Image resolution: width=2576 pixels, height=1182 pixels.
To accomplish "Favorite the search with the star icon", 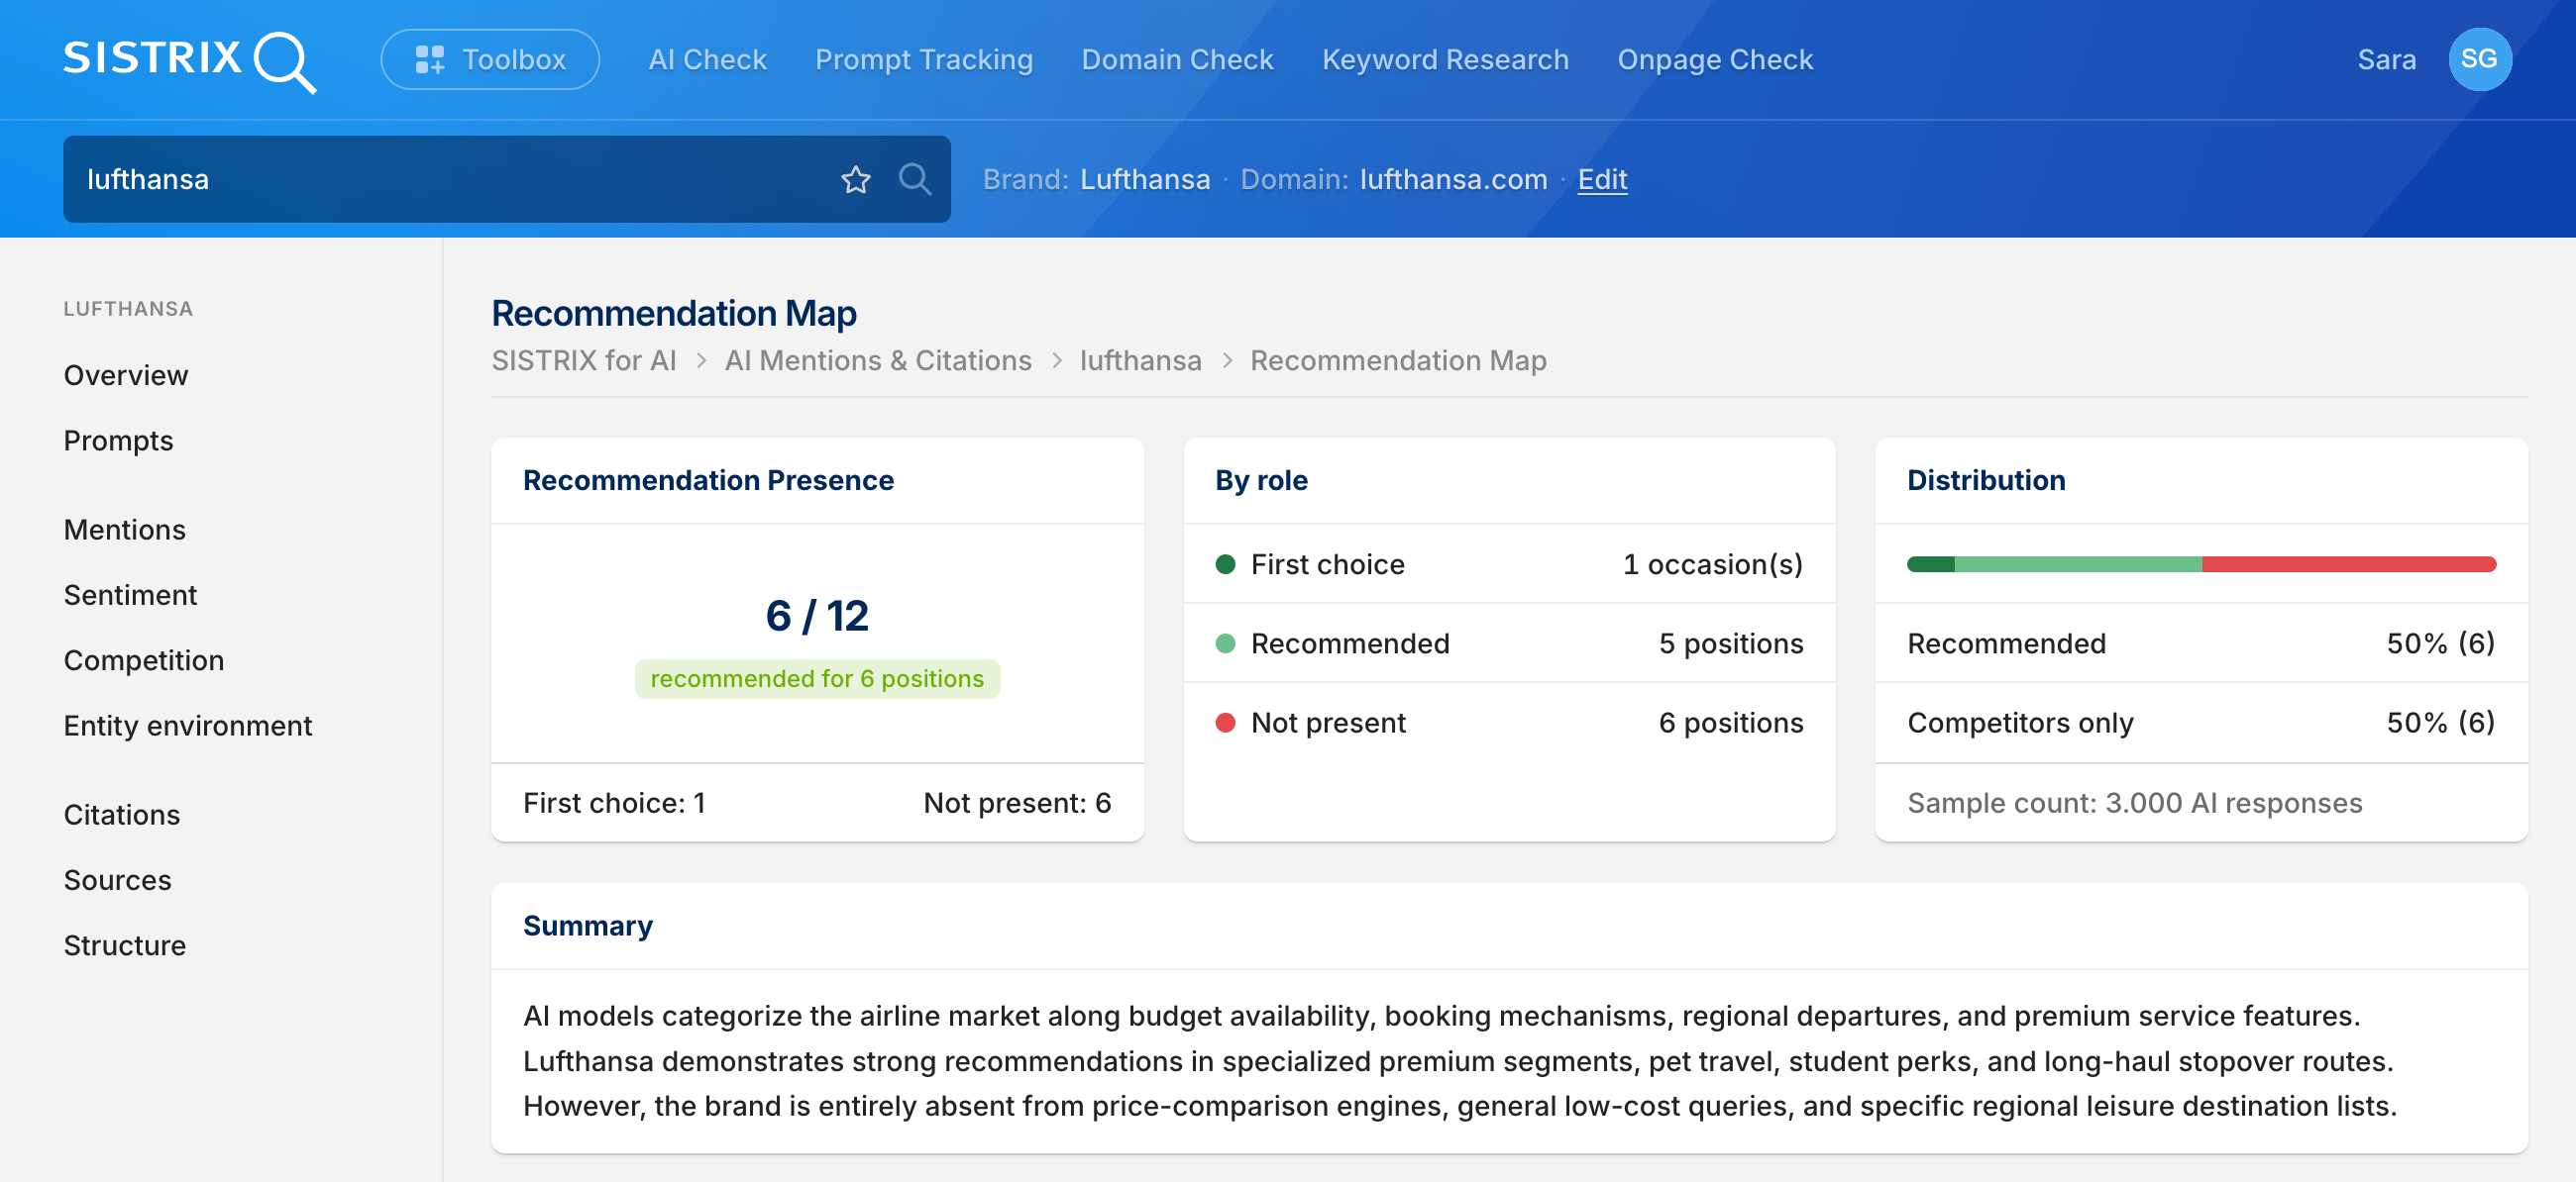I will [856, 180].
